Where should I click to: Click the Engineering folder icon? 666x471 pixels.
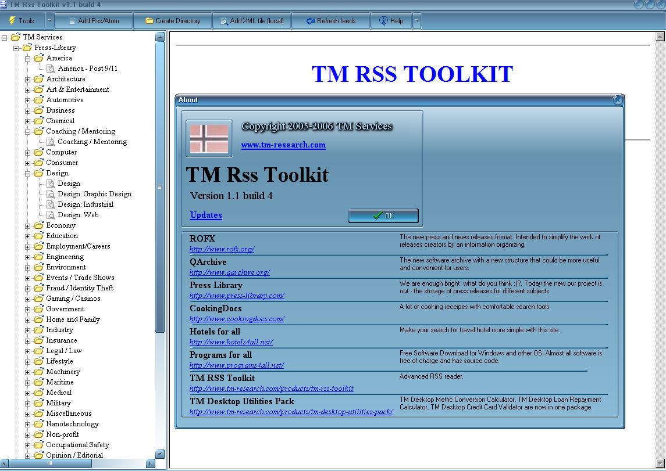[x=38, y=257]
